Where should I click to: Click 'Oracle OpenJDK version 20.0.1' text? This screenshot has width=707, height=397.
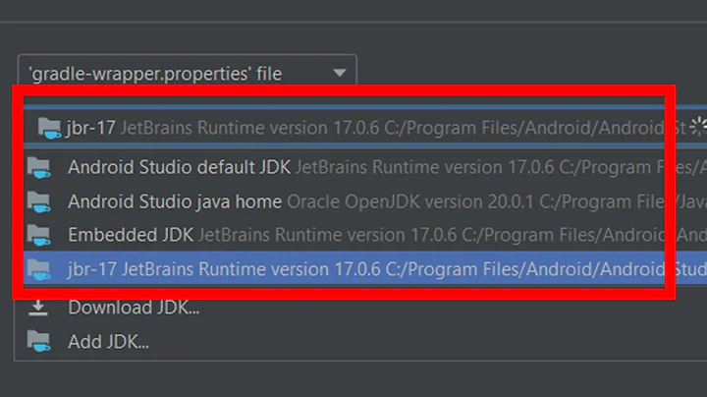point(409,201)
